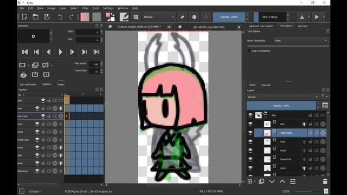Adjust the layer Opacity slider
The height and width of the screenshot is (195, 347).
coord(281,106)
